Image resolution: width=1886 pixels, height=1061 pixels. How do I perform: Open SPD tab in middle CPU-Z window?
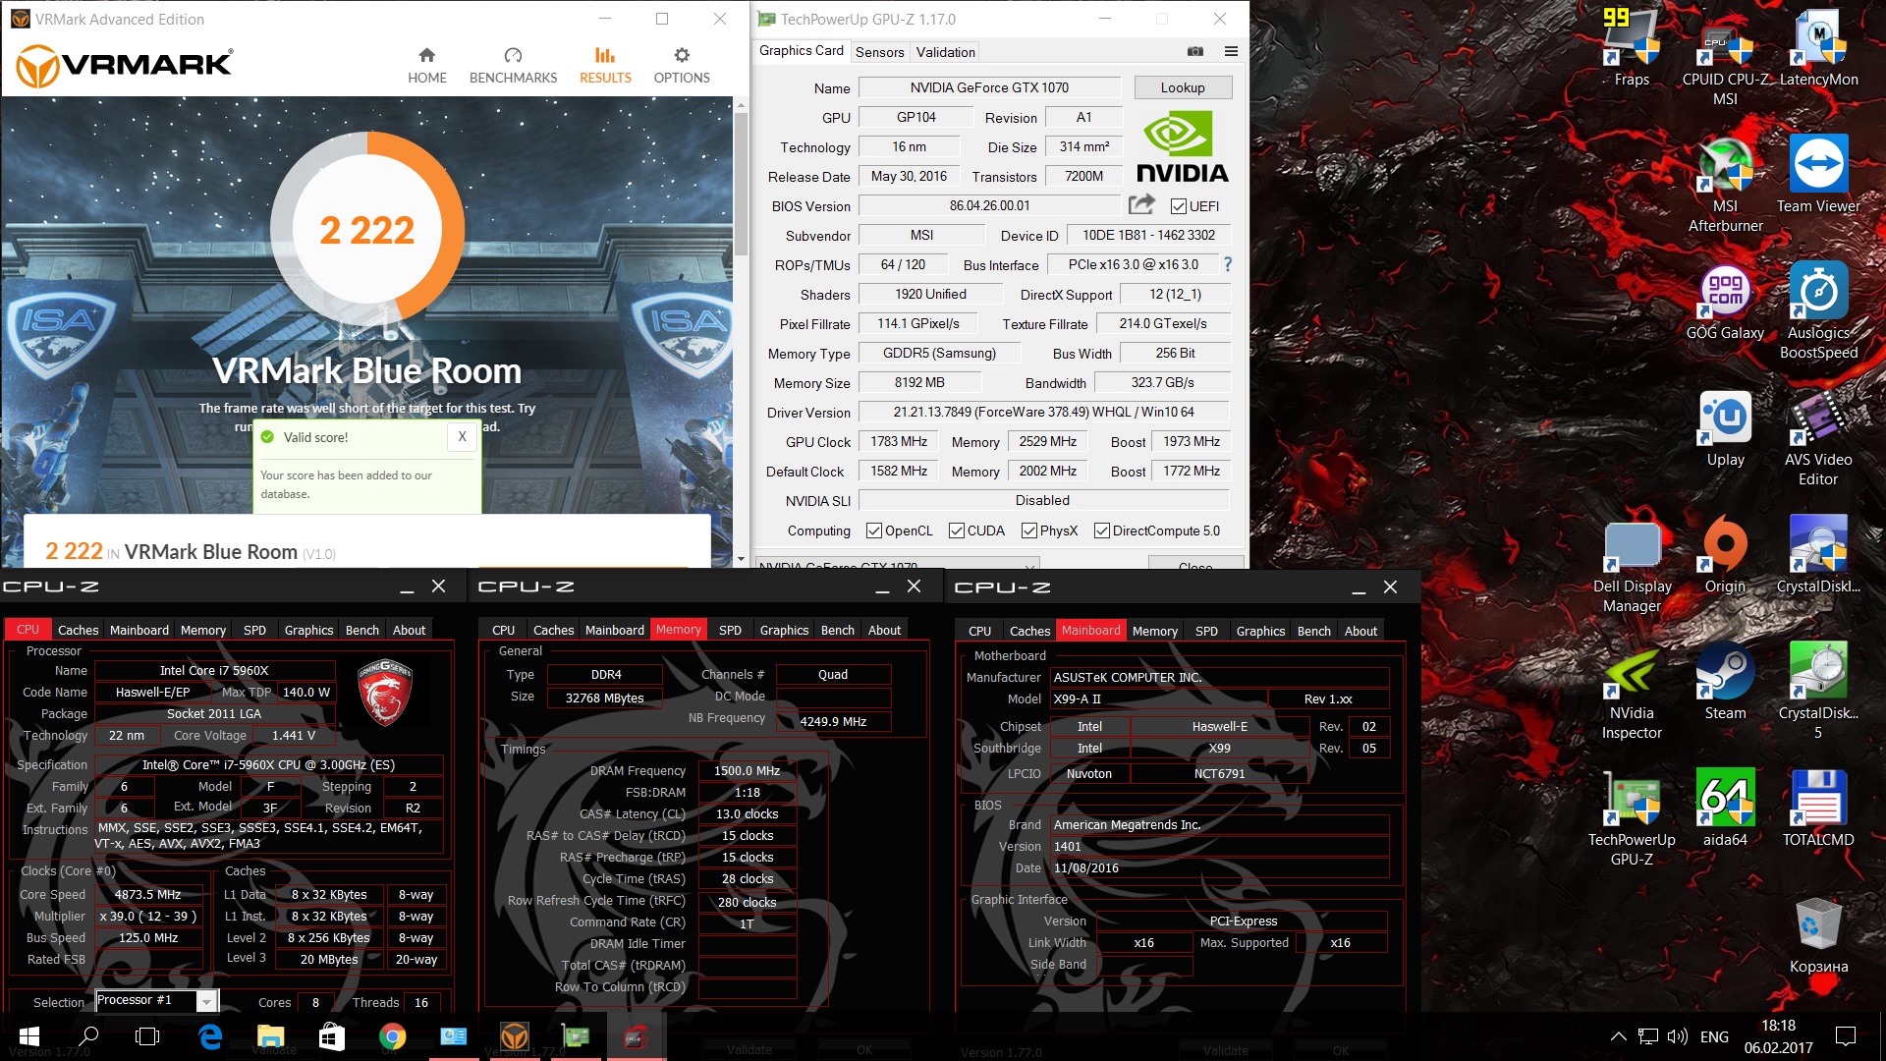pyautogui.click(x=730, y=630)
